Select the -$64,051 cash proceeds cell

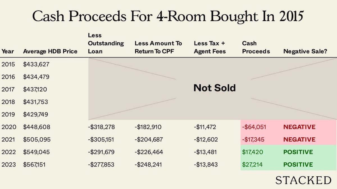click(254, 127)
